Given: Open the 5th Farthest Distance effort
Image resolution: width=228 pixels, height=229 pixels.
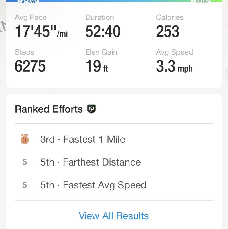Looking at the screenshot, I should [90, 162].
